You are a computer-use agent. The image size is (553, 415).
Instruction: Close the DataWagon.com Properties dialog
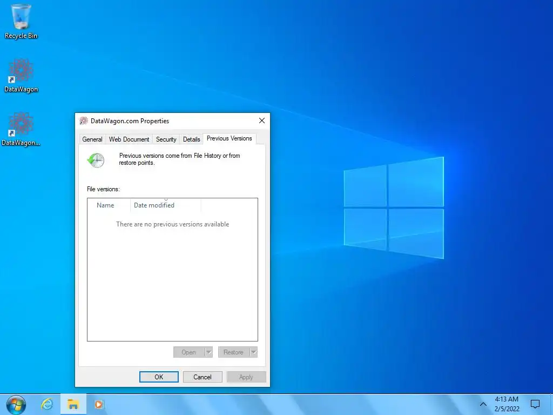coord(262,121)
